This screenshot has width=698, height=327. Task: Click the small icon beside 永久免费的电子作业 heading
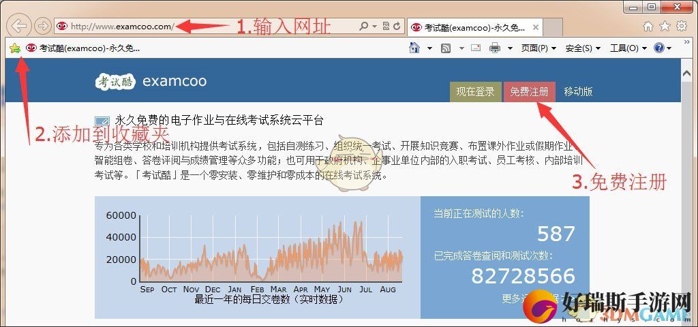[x=102, y=121]
